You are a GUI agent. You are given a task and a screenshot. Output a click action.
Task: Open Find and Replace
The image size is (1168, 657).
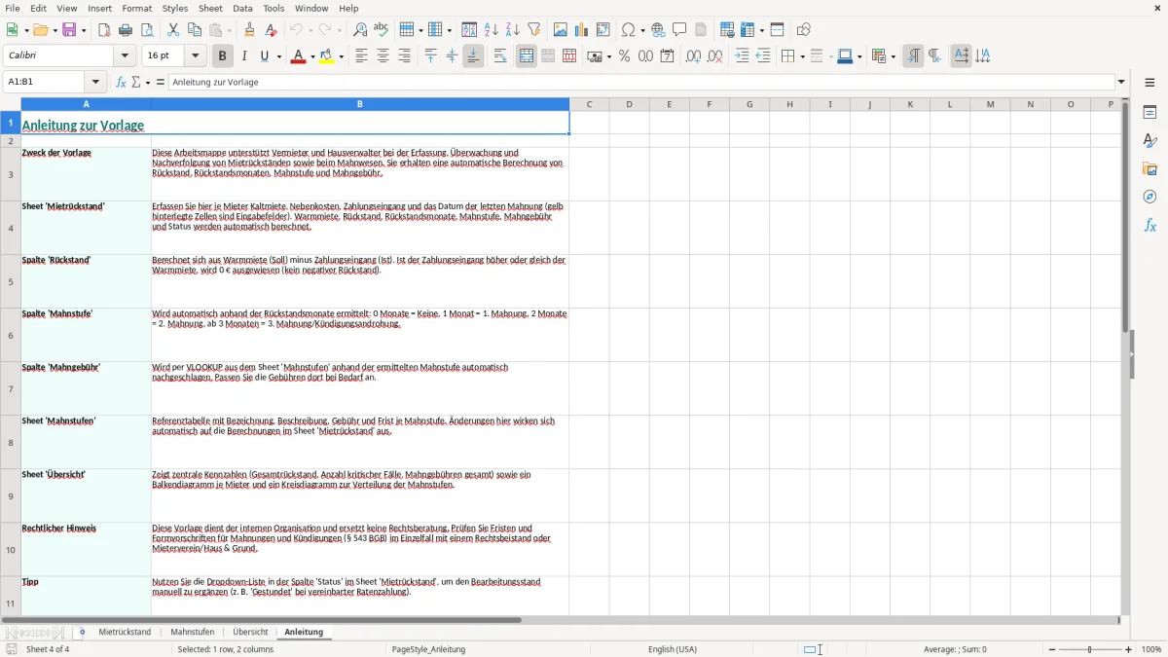[x=360, y=30]
